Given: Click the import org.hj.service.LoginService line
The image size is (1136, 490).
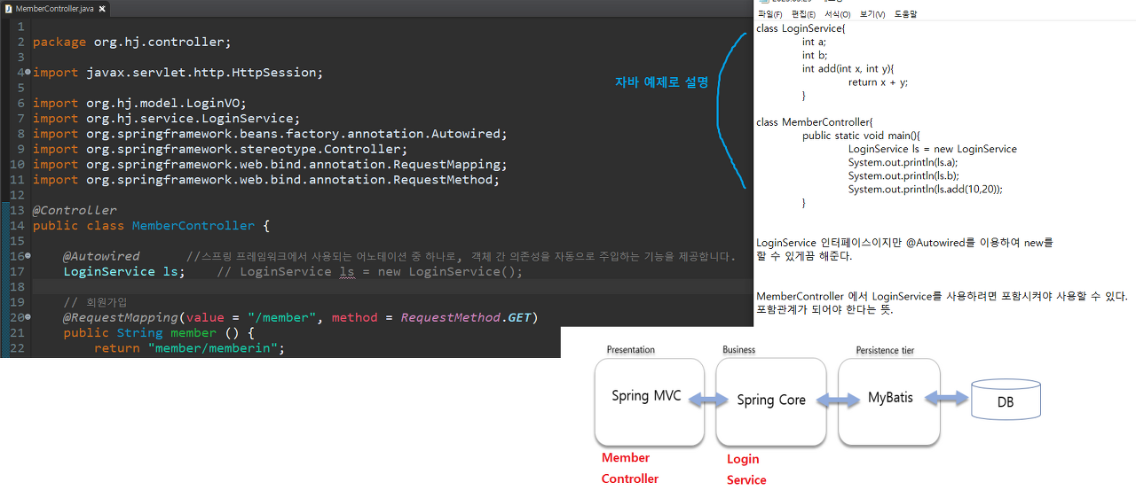Looking at the screenshot, I should 166,119.
